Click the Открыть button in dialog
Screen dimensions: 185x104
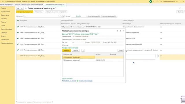[x=75, y=51]
